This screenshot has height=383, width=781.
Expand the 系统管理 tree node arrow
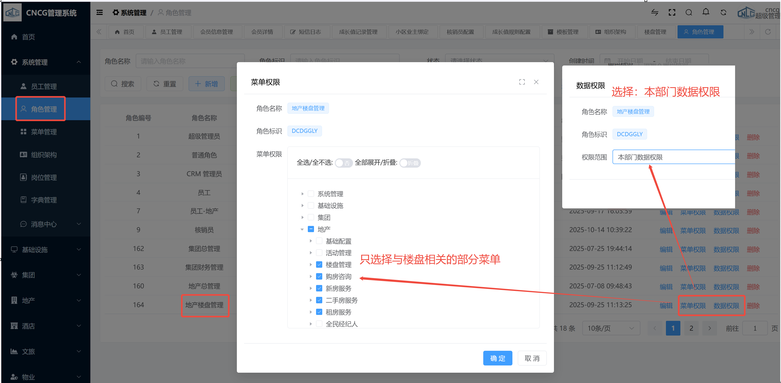[302, 194]
